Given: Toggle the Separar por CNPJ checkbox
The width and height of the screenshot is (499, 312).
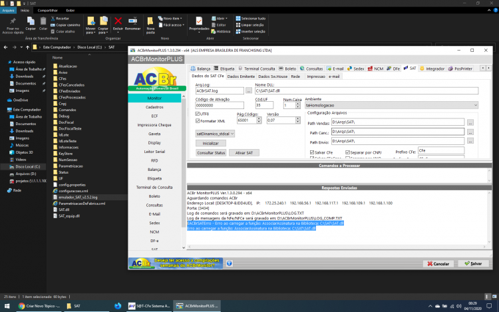Looking at the screenshot, I should point(347,152).
